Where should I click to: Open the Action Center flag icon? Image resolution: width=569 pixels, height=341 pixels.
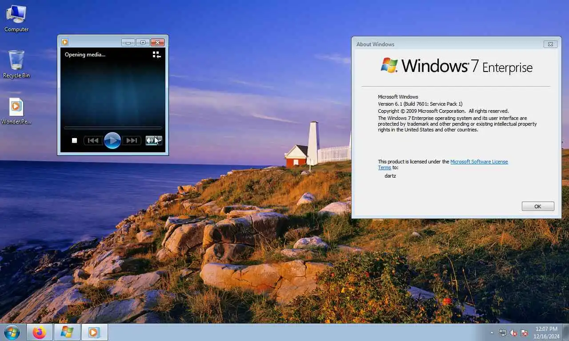(525, 333)
